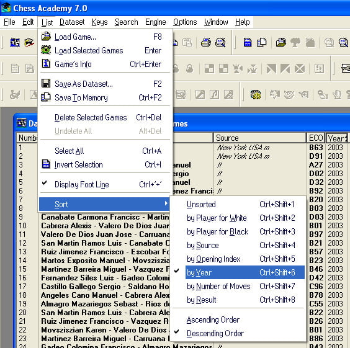Open the Window menu

click(216, 22)
